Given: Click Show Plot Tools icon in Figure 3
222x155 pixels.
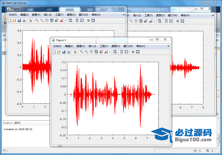Looking at the screenshot, I should (x=138, y=52).
